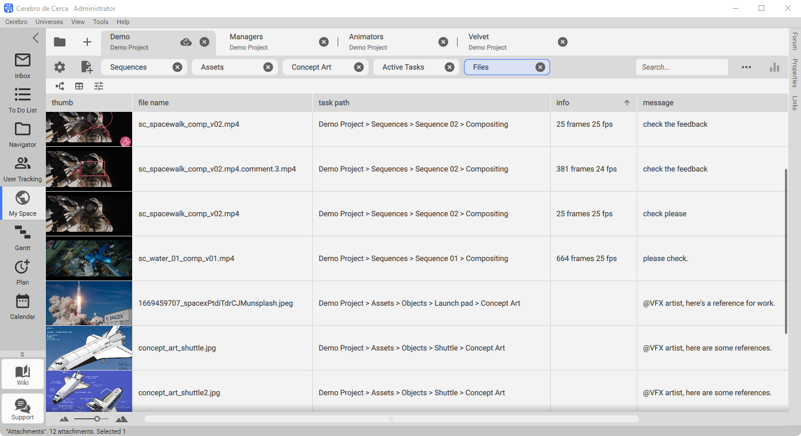Screen dimensions: 801x436
Task: Open the To Do List view
Action: pos(22,100)
